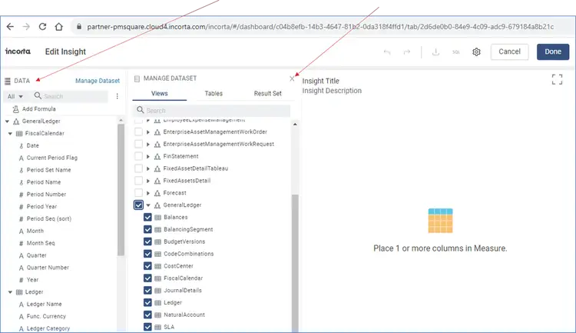Open the Manage Dataset link
The height and width of the screenshot is (333, 576).
(98, 81)
